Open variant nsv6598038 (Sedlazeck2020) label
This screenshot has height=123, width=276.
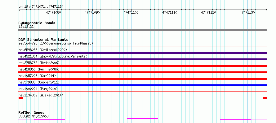click(x=43, y=50)
